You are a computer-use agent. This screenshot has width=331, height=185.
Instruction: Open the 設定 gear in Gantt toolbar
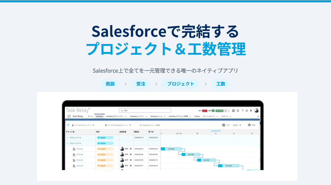click(x=249, y=125)
